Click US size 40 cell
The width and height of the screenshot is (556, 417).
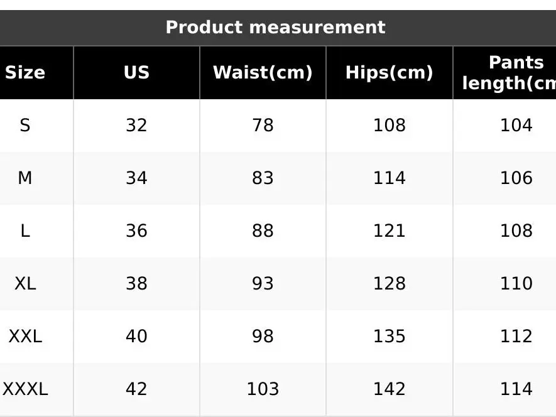pos(136,337)
